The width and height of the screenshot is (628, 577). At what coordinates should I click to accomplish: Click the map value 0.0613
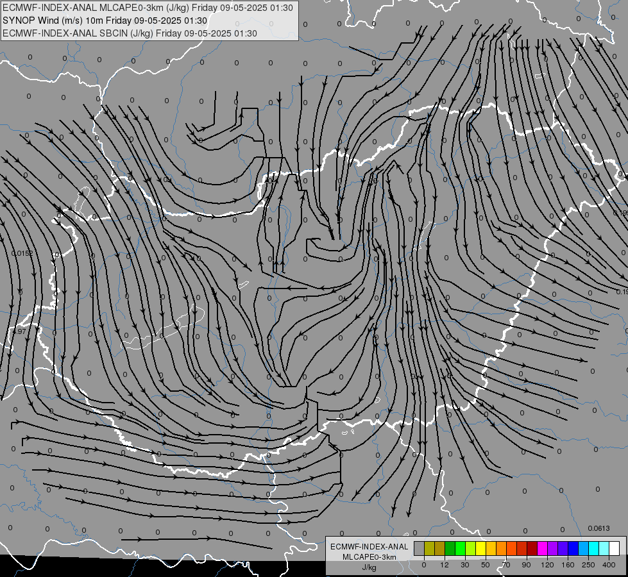tap(598, 528)
